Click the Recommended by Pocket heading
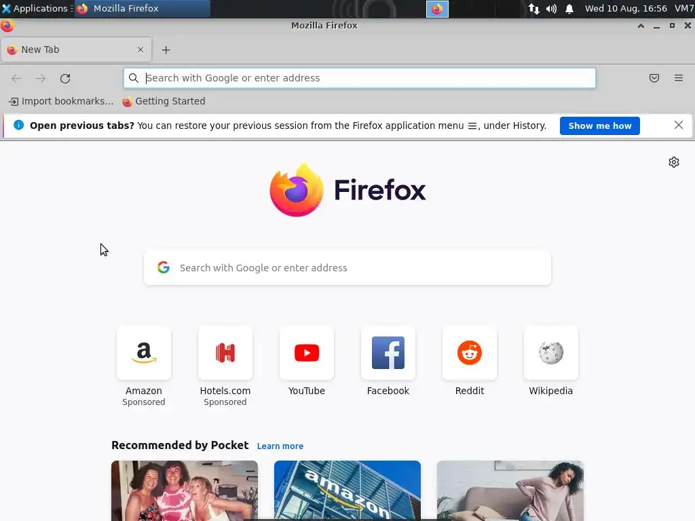This screenshot has width=695, height=521. click(180, 445)
